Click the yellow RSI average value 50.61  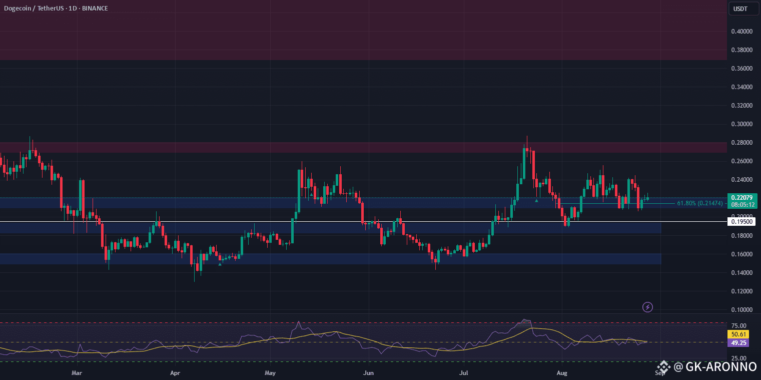pos(738,334)
